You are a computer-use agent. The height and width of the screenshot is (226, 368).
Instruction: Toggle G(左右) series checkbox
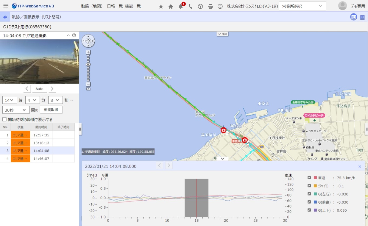pyautogui.click(x=309, y=194)
